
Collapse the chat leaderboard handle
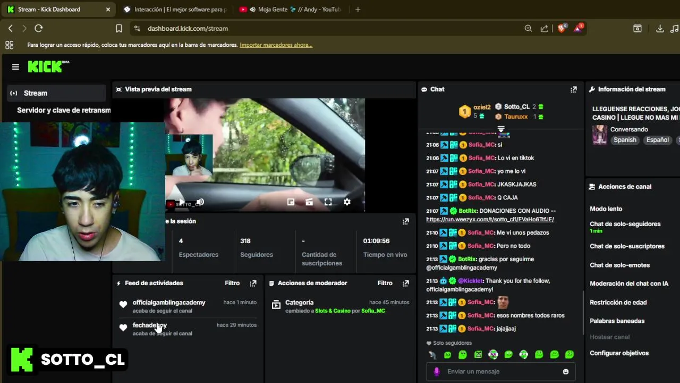click(500, 129)
